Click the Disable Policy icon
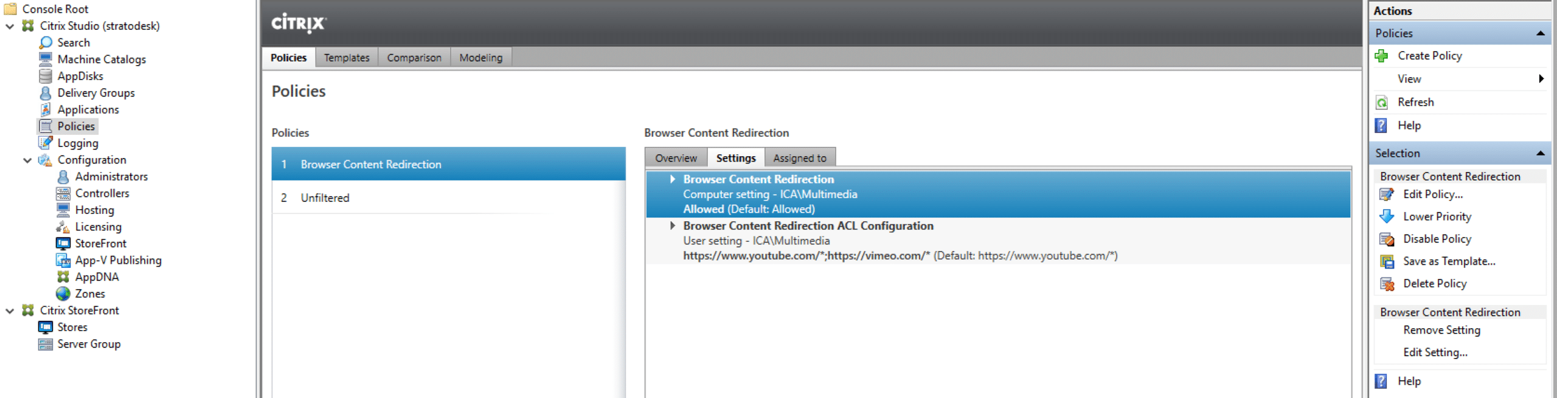This screenshot has width=1557, height=398. click(1387, 239)
